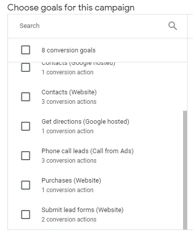
Task: Click the Purchases (Website) label
Action: point(71,181)
